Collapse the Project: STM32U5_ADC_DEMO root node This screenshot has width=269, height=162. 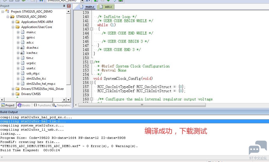pyautogui.click(x=3, y=12)
